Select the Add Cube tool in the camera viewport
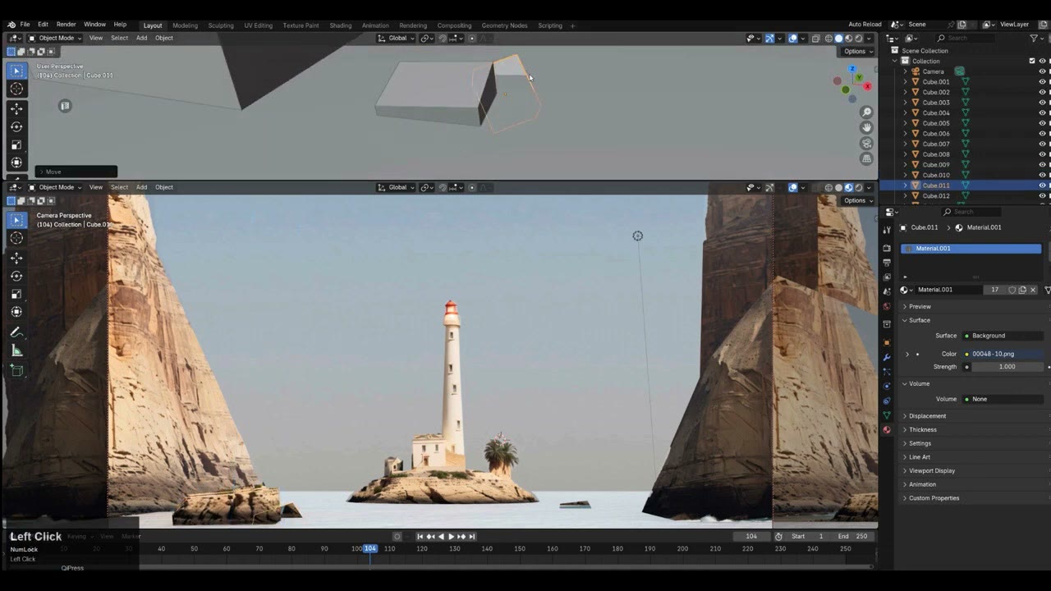 (16, 371)
